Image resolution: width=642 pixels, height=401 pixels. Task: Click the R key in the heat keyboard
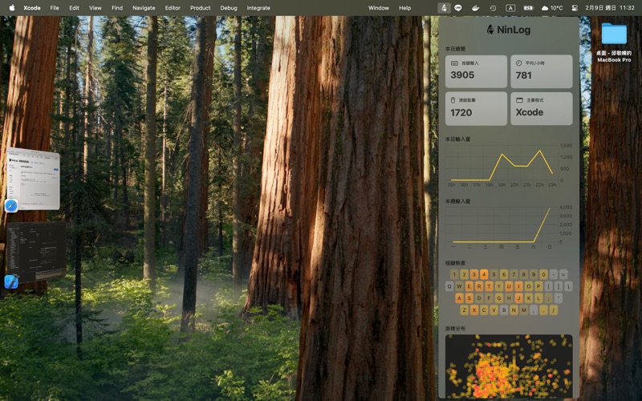coord(479,286)
